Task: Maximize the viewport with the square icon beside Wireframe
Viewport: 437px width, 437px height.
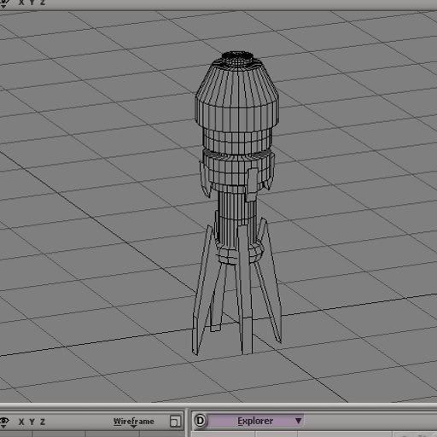Action: 175,422
